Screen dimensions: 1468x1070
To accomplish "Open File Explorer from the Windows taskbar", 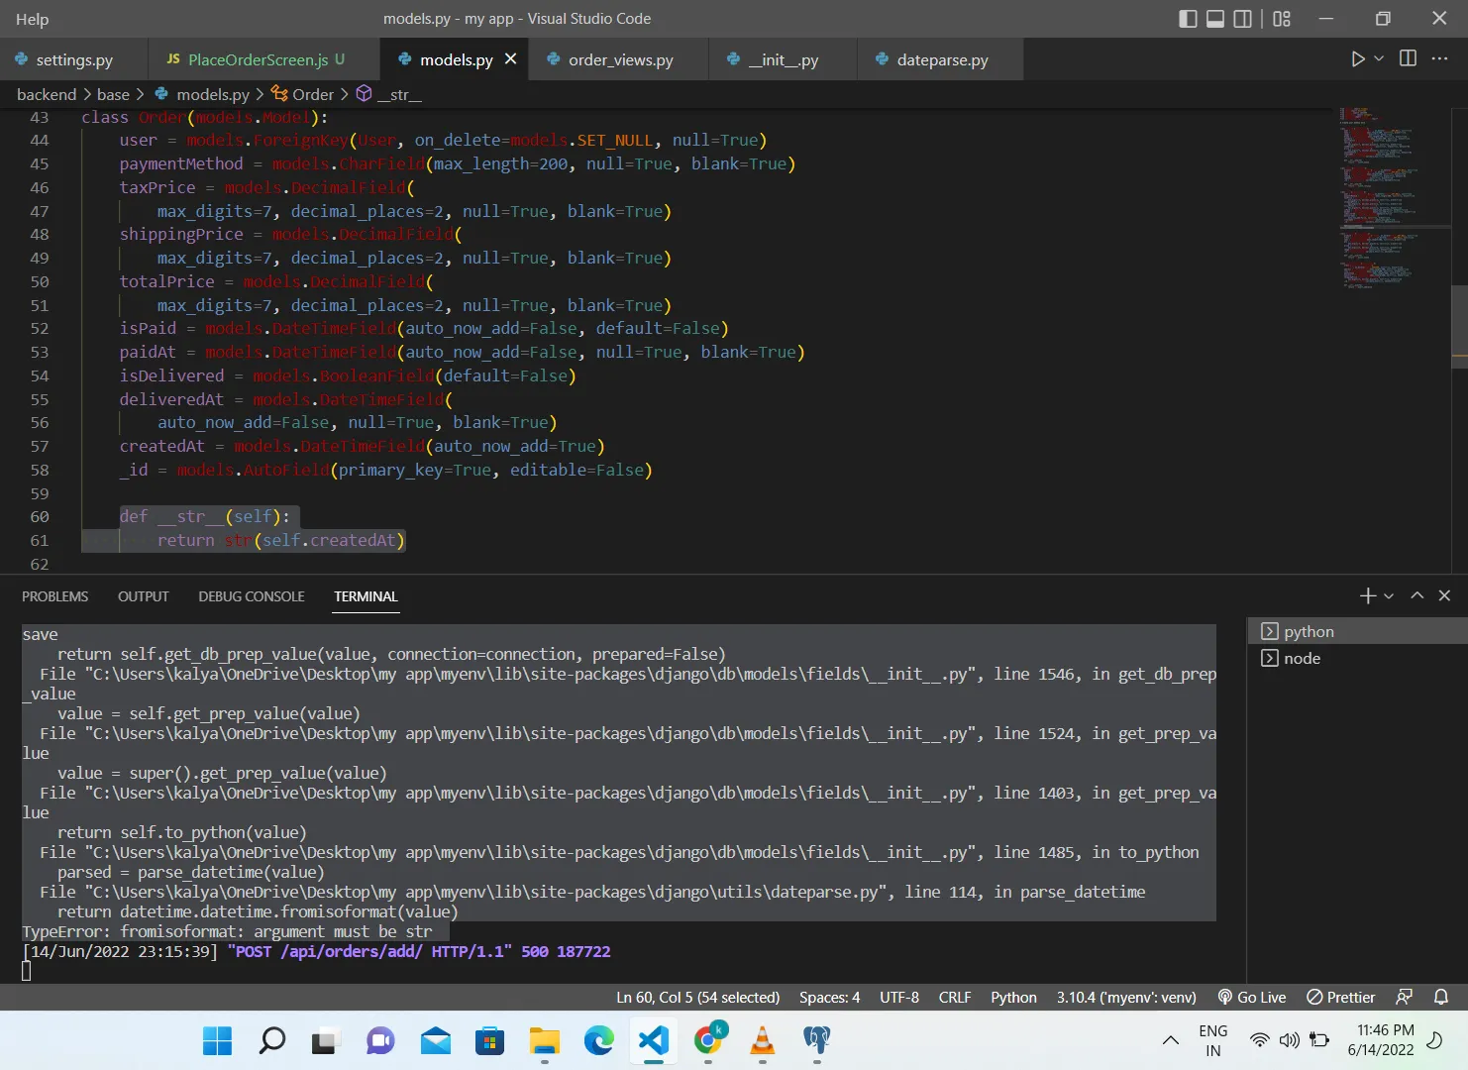I will click(544, 1040).
